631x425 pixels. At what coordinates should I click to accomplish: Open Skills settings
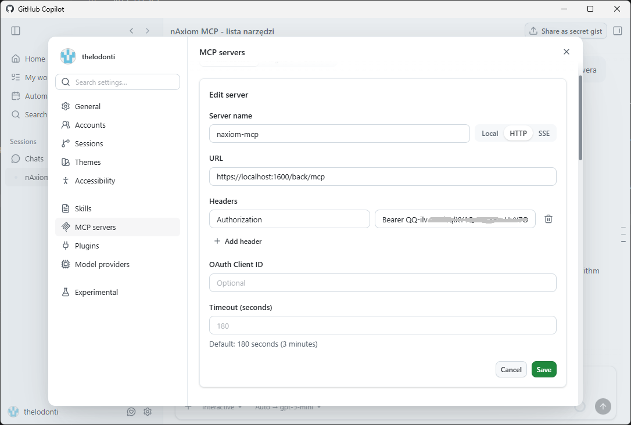pos(117,208)
